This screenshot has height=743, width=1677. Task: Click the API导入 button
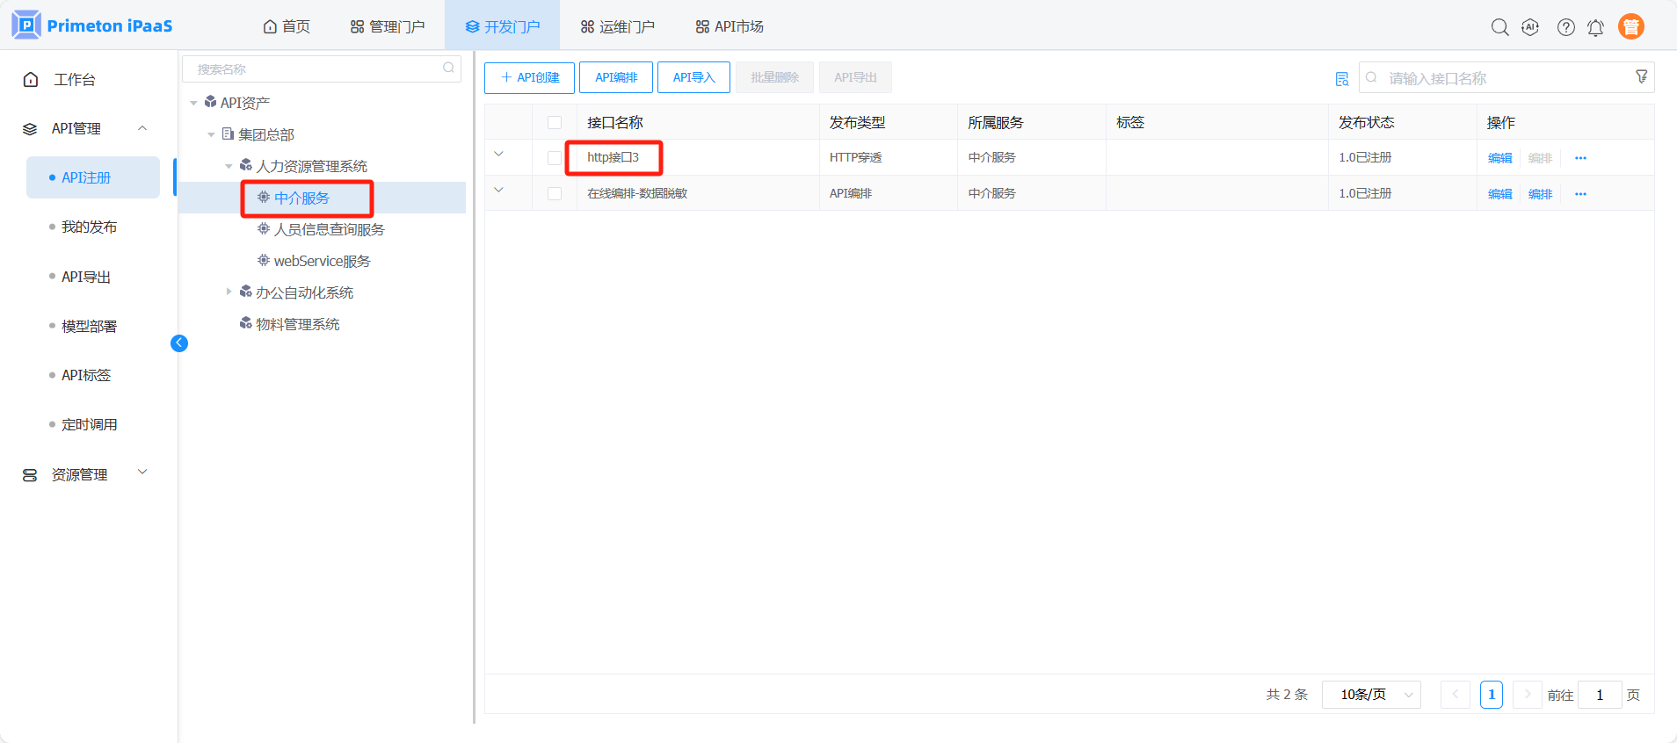click(693, 77)
